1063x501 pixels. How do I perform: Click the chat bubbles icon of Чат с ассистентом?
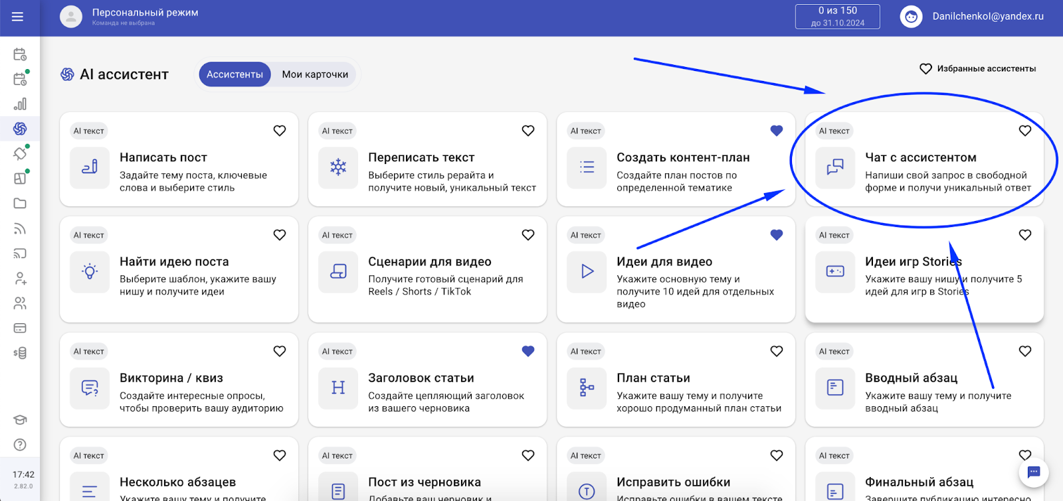pyautogui.click(x=835, y=167)
